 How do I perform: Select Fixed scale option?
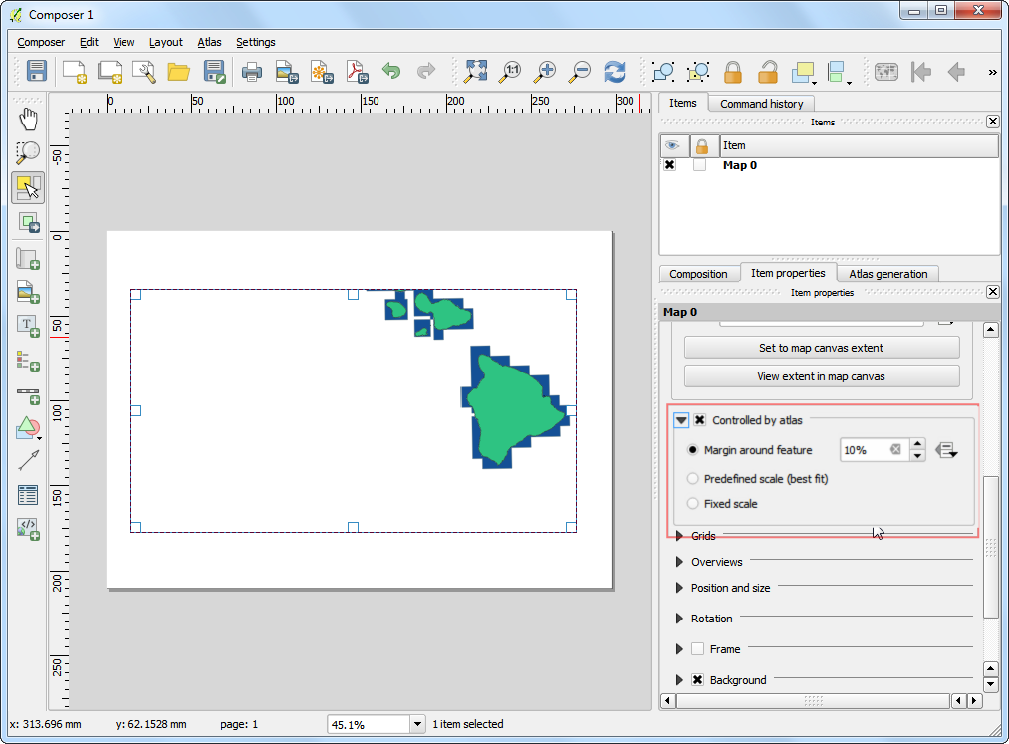[x=692, y=504]
